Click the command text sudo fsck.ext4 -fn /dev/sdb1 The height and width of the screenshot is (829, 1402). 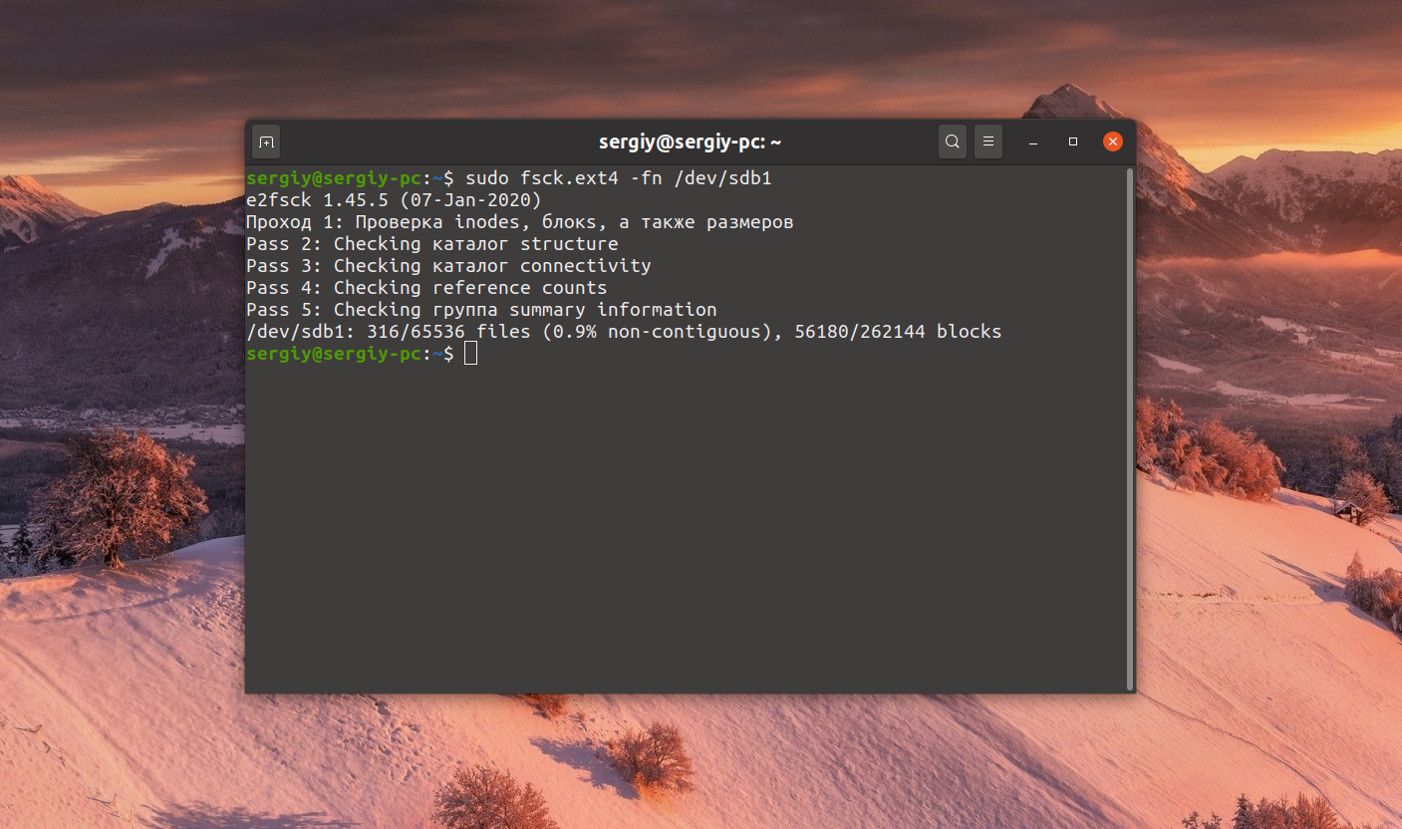619,179
